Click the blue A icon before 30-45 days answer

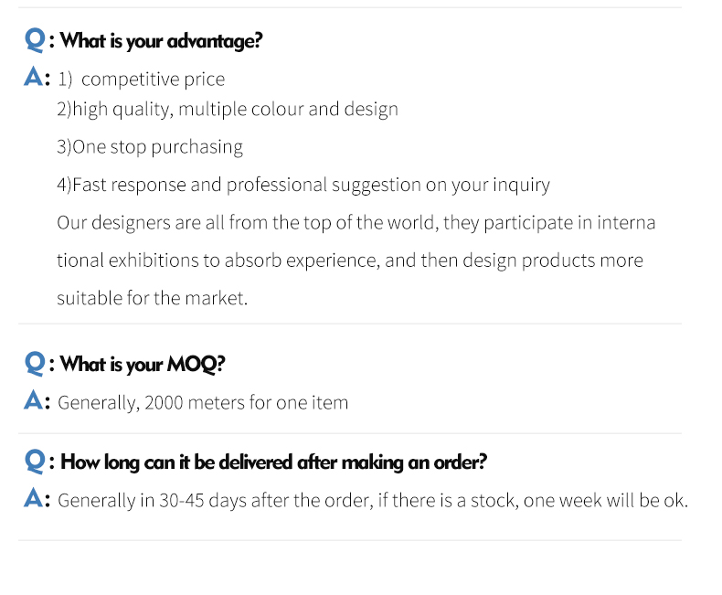[x=34, y=498]
